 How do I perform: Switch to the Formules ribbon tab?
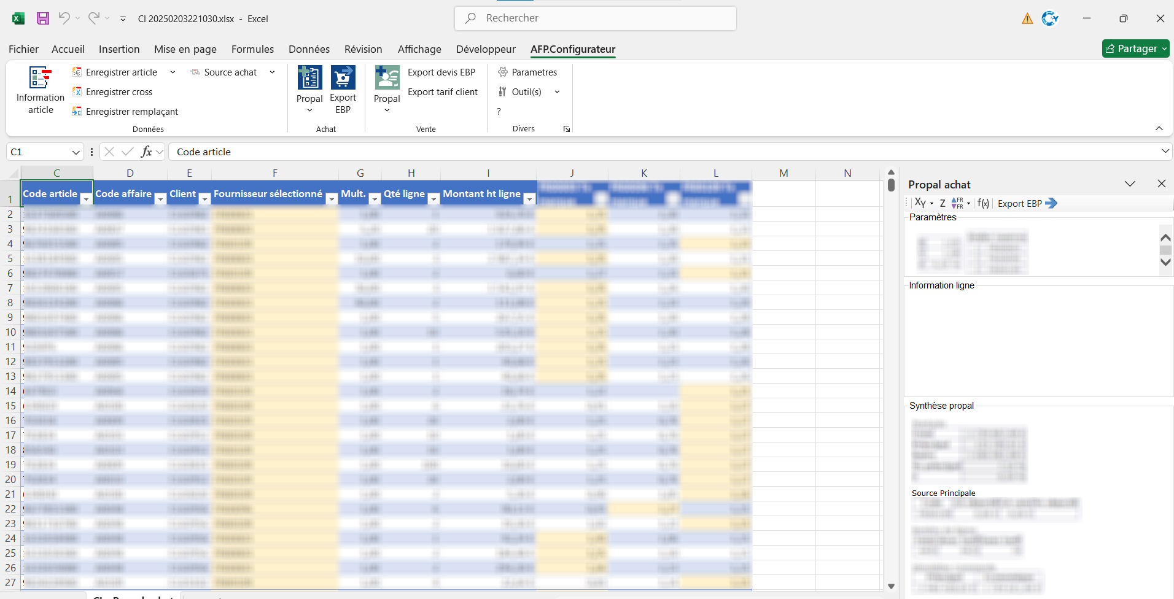coord(252,49)
